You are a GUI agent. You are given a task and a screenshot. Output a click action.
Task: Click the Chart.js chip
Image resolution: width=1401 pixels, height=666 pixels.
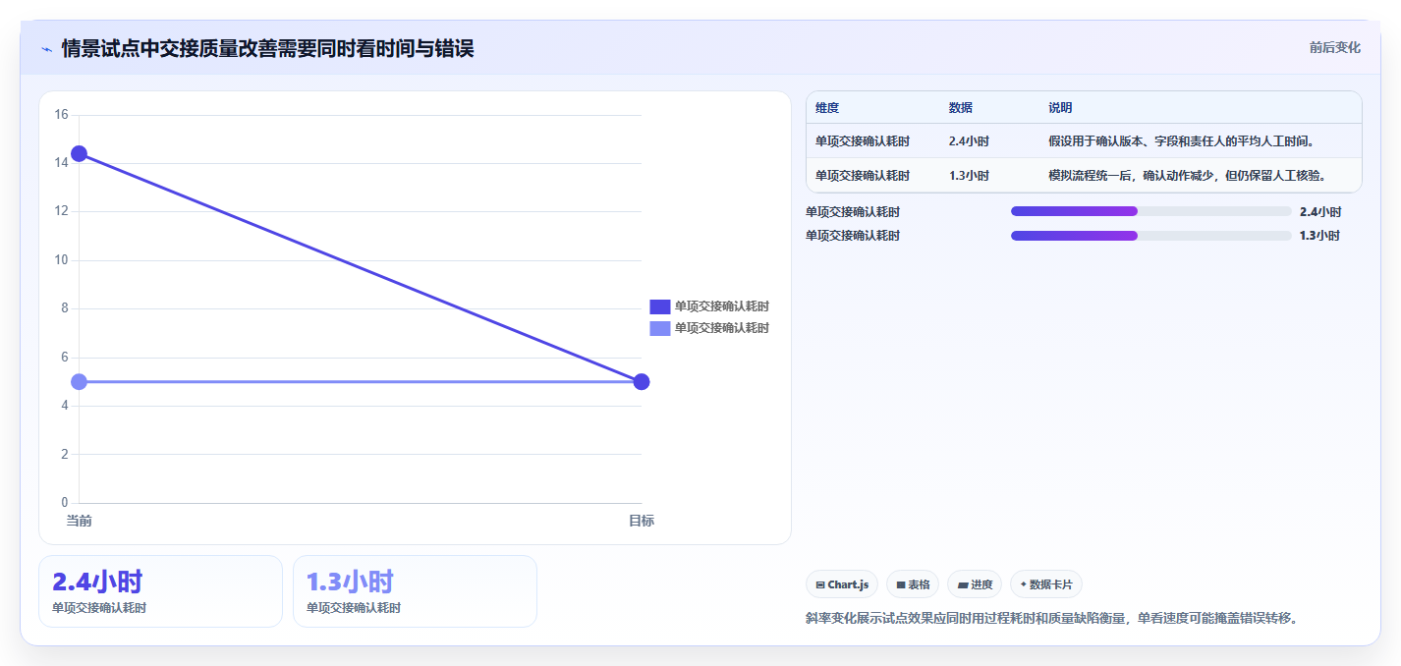click(842, 584)
